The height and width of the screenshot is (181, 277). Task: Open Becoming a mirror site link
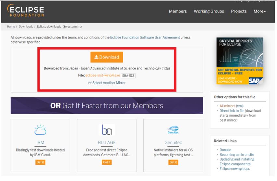(x=237, y=155)
